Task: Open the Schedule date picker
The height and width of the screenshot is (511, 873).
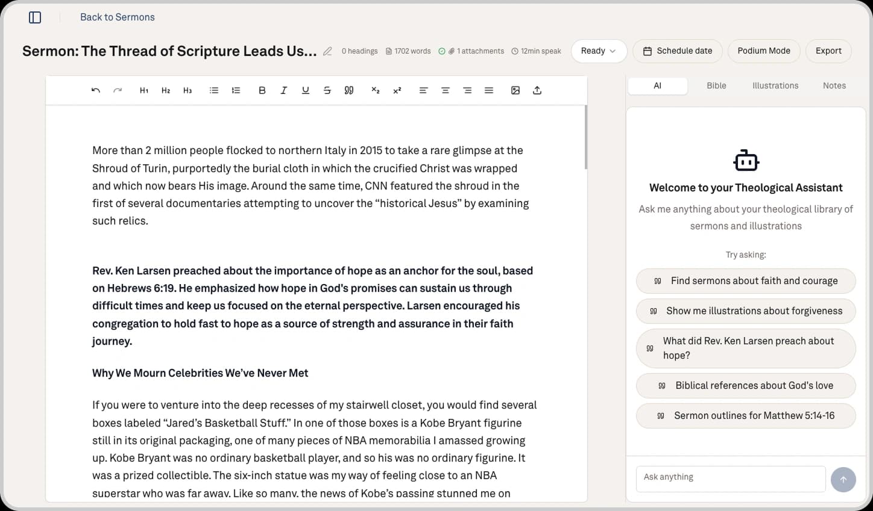Action: coord(678,51)
